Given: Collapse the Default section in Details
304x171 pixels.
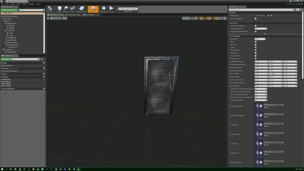Looking at the screenshot, I should point(229,13).
